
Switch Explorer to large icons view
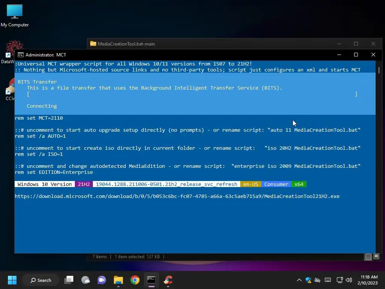pyautogui.click(x=376, y=257)
